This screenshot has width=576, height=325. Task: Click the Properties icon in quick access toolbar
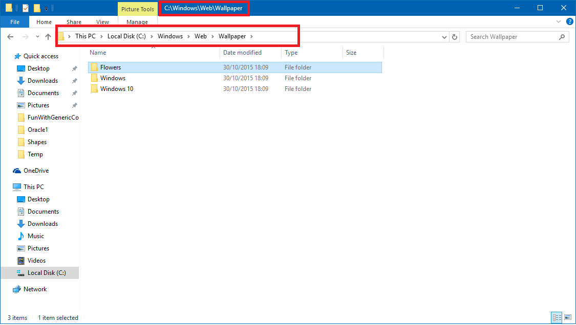pos(26,8)
